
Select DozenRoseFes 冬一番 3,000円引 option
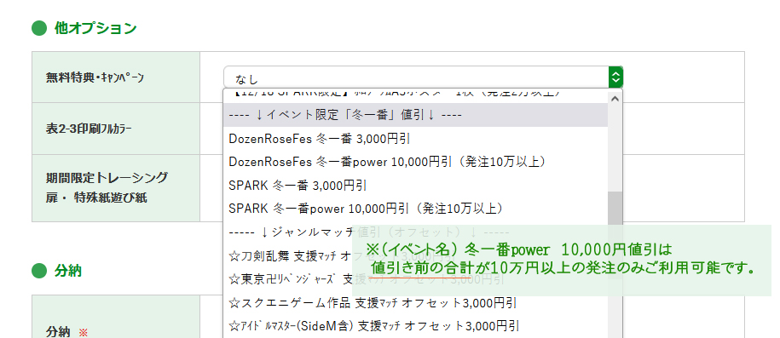[415, 139]
